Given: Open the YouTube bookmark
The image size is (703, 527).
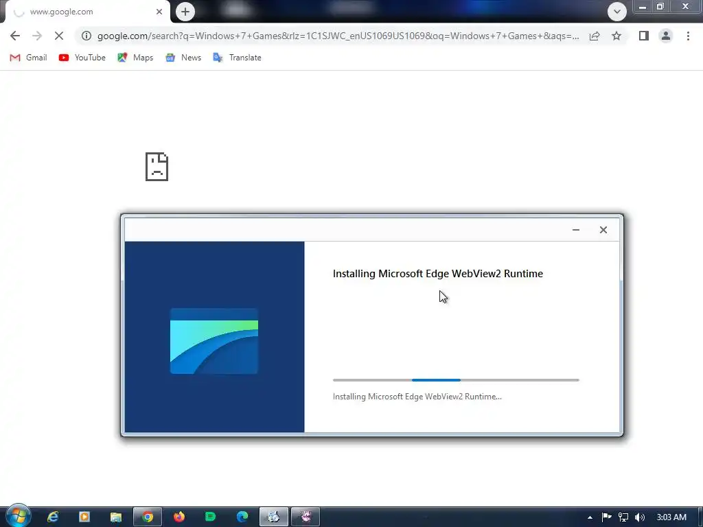Looking at the screenshot, I should [82, 58].
